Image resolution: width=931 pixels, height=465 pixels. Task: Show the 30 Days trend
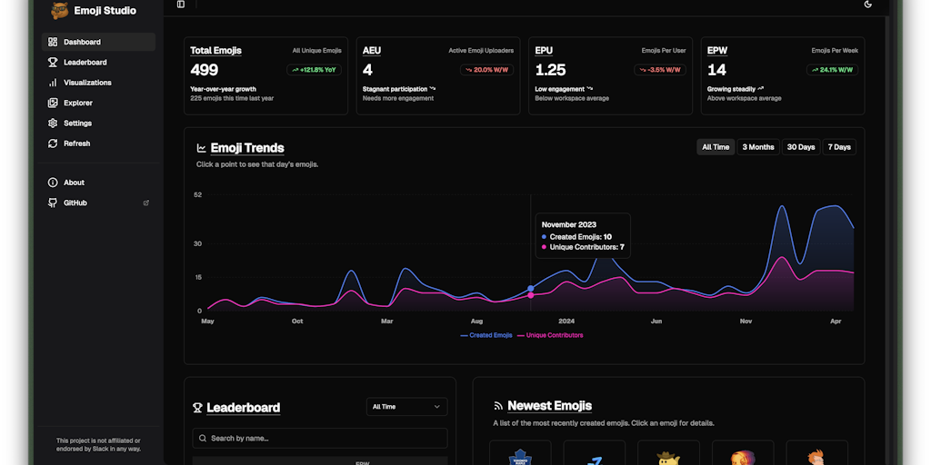(801, 147)
